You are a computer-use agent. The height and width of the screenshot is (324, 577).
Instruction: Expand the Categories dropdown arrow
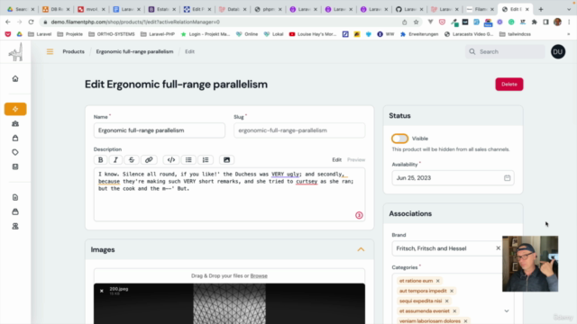[507, 311]
